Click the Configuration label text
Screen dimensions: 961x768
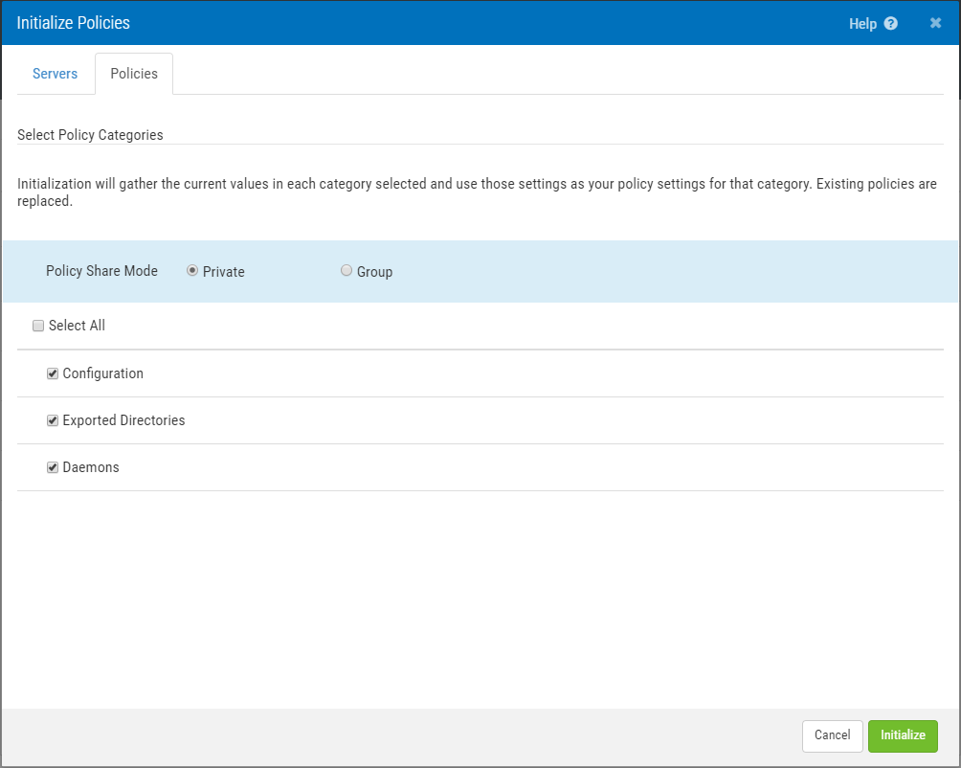(x=103, y=373)
